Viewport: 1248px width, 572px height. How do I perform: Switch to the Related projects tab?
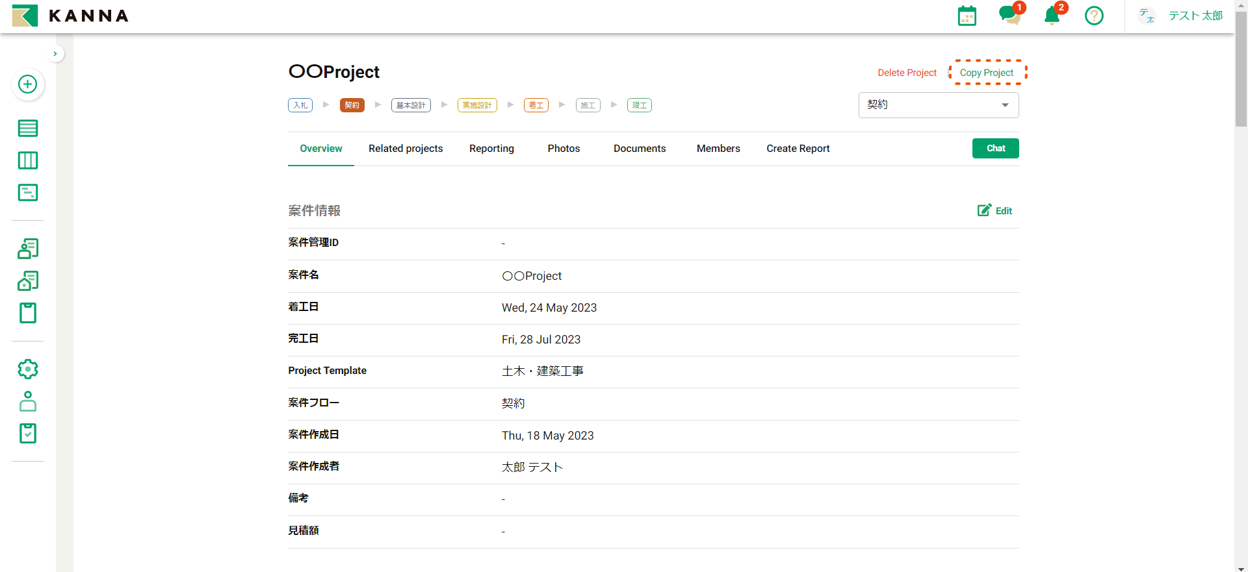pyautogui.click(x=406, y=149)
